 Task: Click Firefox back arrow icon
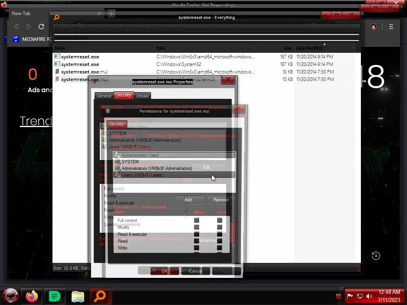16,27
